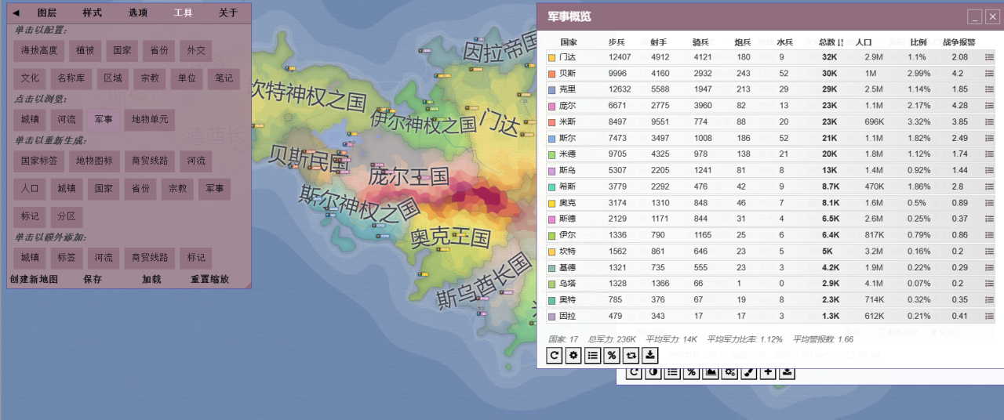Select 米德 green color swatch
This screenshot has height=420, width=1004.
[552, 154]
